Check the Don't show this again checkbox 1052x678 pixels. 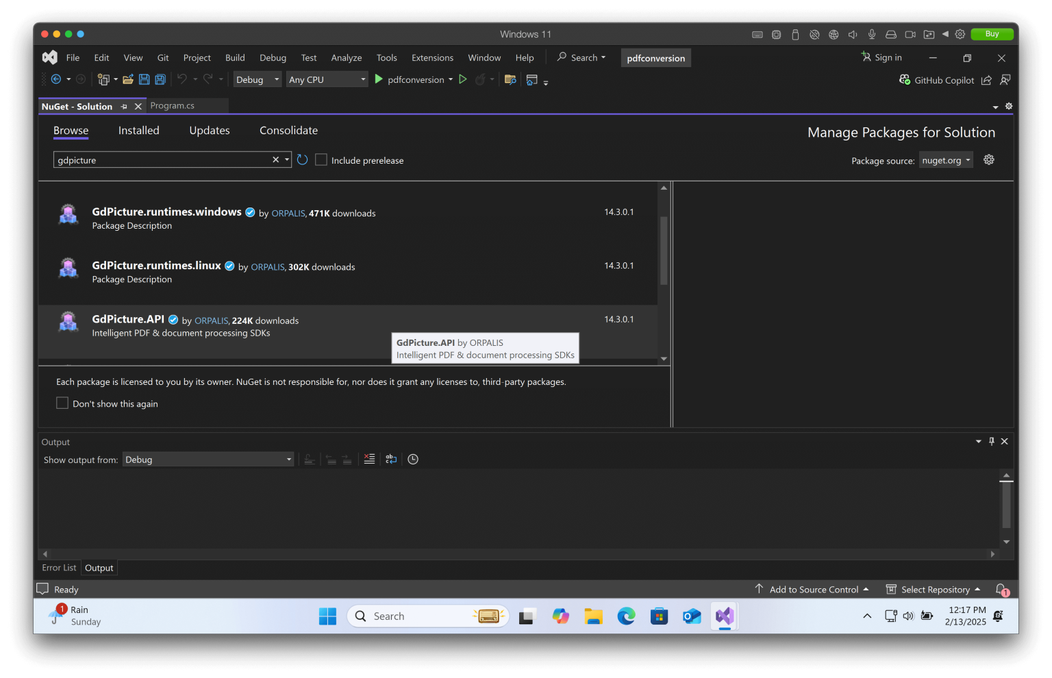[62, 403]
